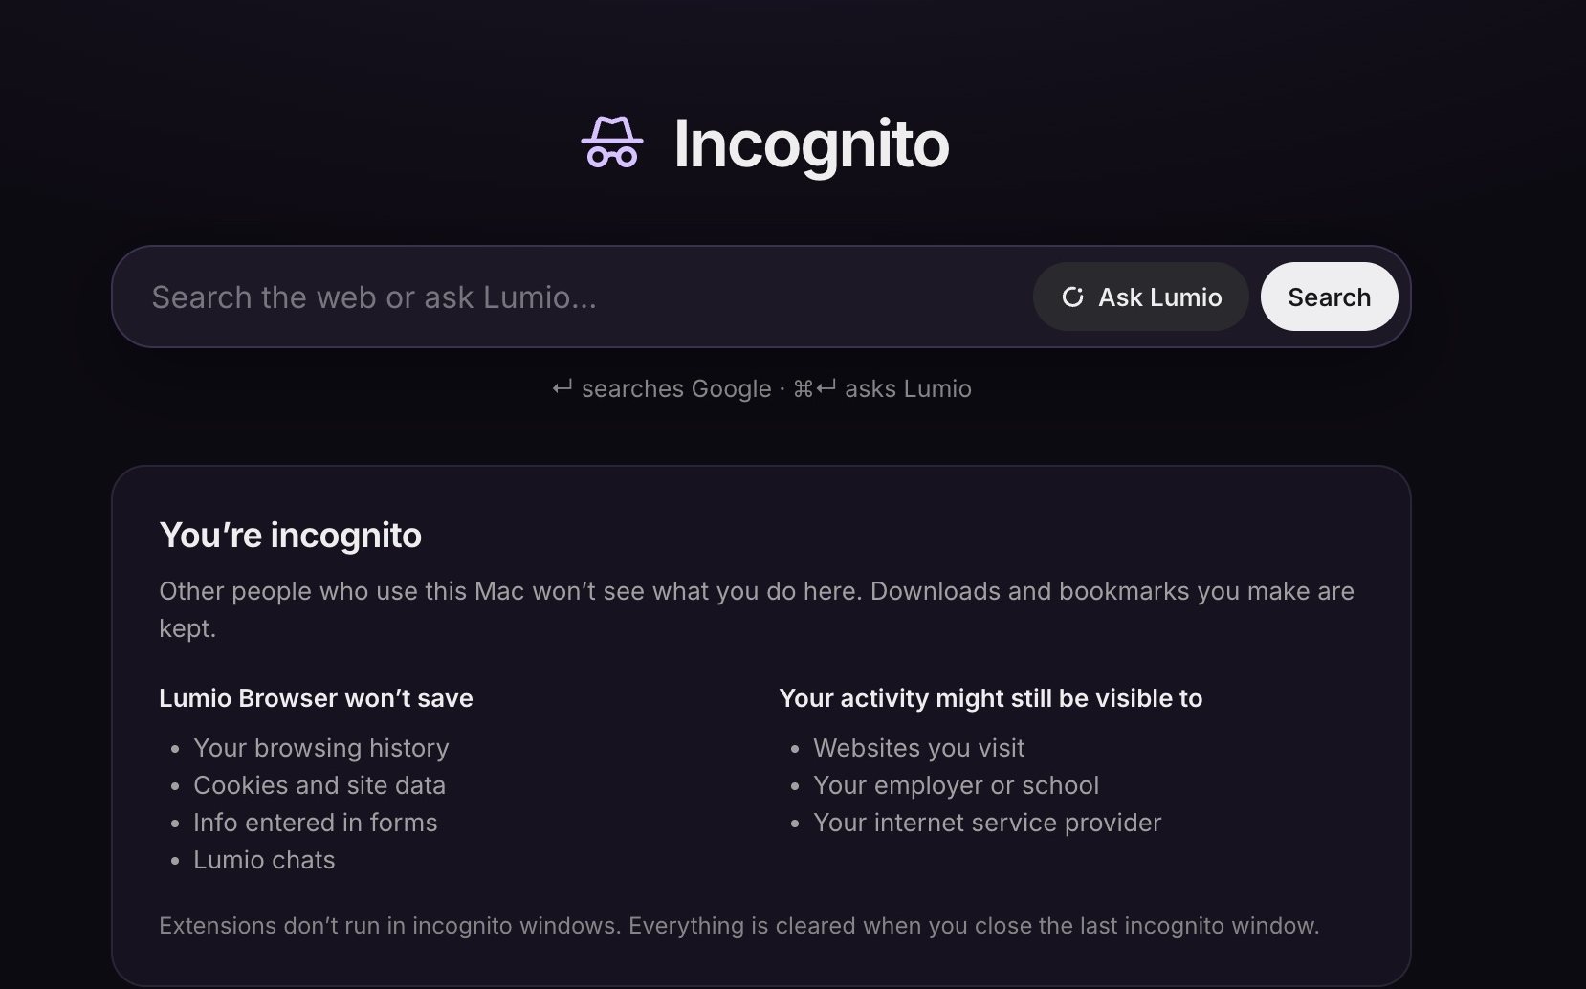
Task: Click 'Info entered in forms' list item
Action: (315, 823)
